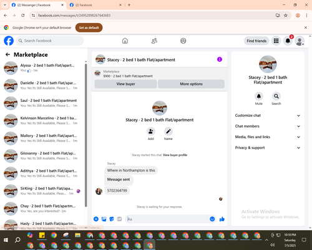Image resolution: width=312 pixels, height=250 pixels.
Task: Add people to the Stacey chat
Action: (x=151, y=131)
